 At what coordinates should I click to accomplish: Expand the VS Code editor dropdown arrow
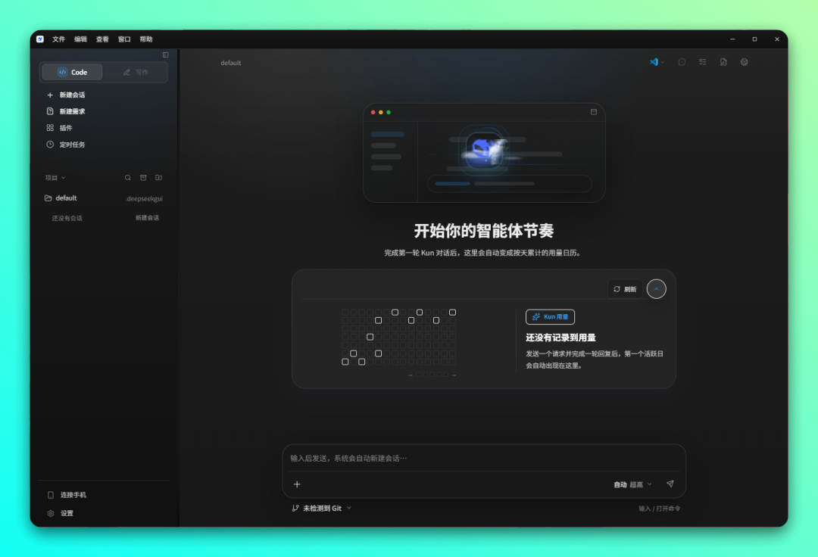tap(663, 62)
